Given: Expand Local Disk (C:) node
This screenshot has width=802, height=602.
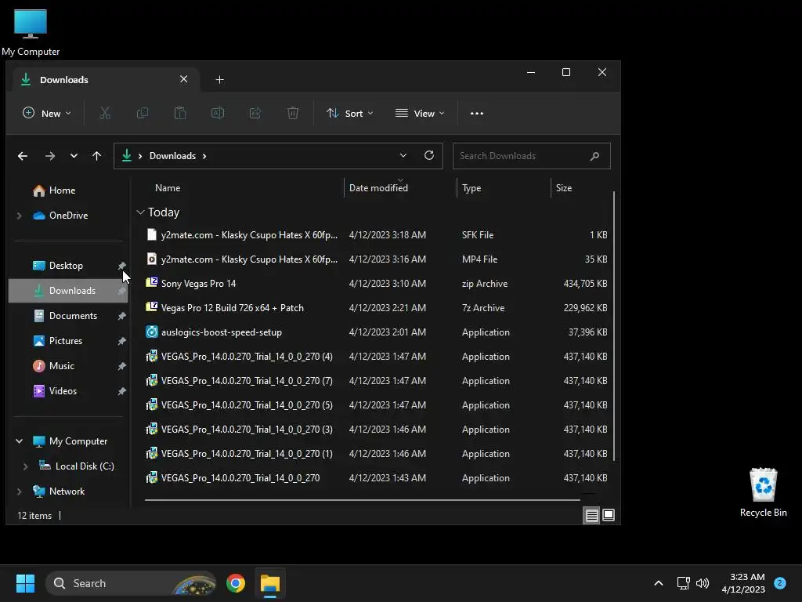Looking at the screenshot, I should pos(25,466).
